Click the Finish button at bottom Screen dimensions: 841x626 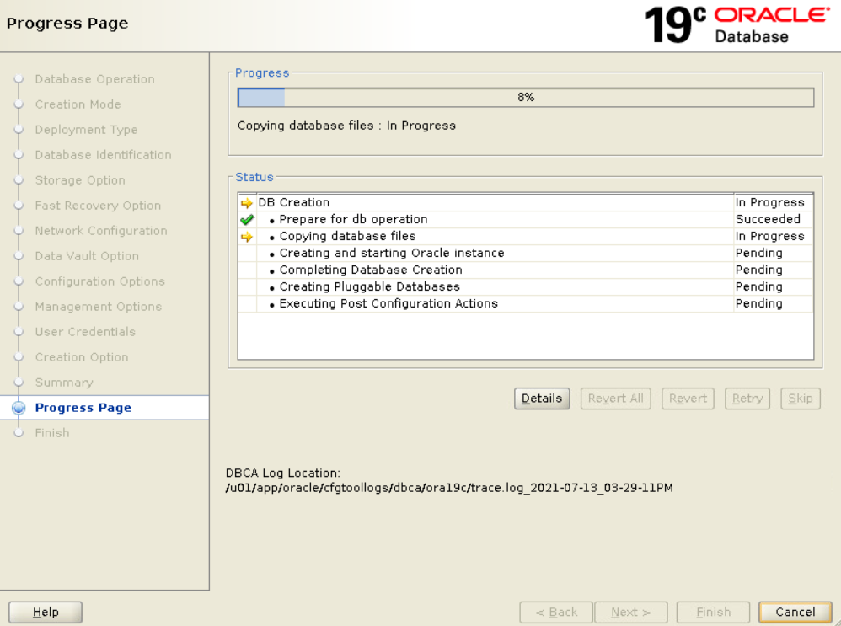713,612
